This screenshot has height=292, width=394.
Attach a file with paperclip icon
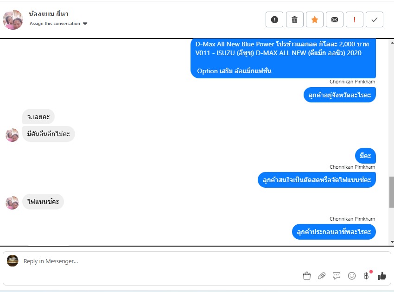(322, 276)
